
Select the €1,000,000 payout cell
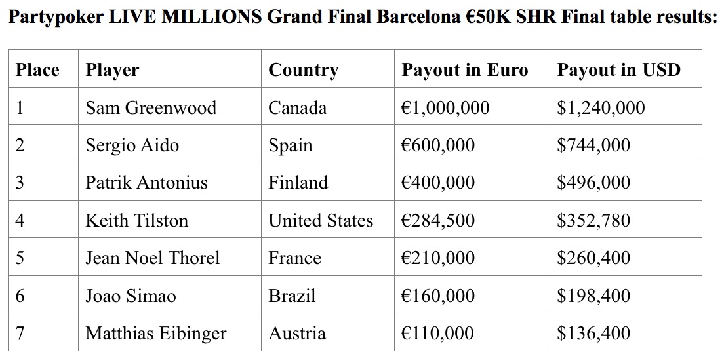pos(472,107)
